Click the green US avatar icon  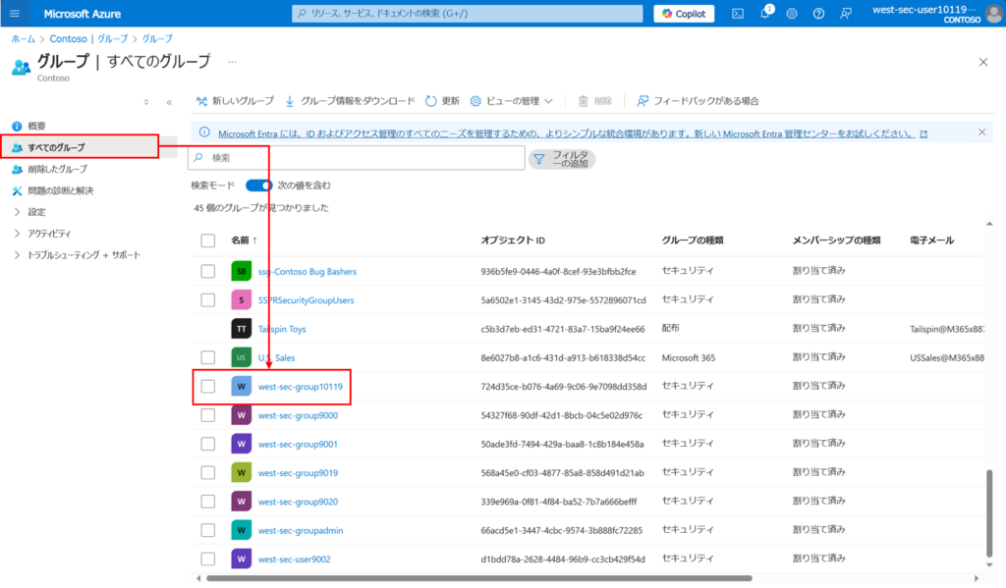(242, 357)
